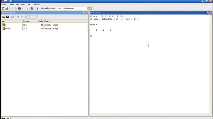Save workspace using the floppy disk icon

(x=7, y=17)
